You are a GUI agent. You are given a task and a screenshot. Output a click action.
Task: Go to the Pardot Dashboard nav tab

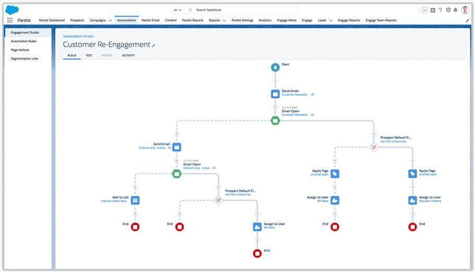[52, 20]
